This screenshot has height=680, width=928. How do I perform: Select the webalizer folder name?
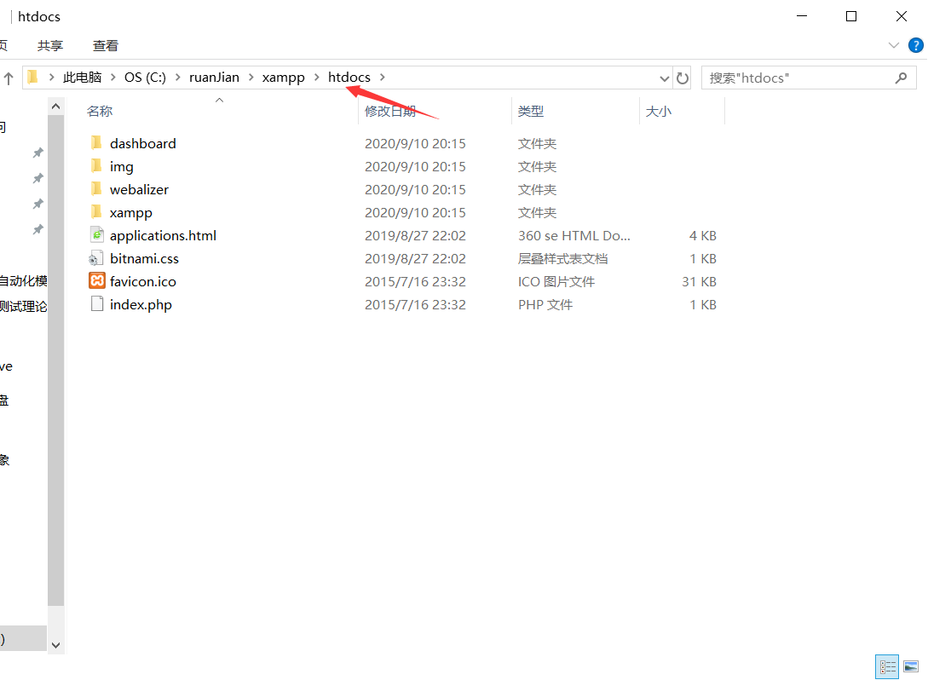click(139, 189)
